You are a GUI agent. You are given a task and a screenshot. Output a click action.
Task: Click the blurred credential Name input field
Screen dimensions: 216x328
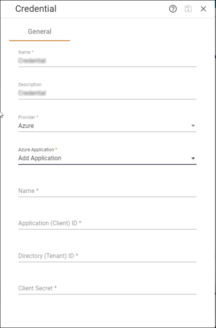click(107, 61)
